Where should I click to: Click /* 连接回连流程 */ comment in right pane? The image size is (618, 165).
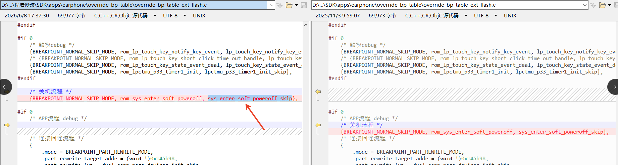click(x=368, y=138)
